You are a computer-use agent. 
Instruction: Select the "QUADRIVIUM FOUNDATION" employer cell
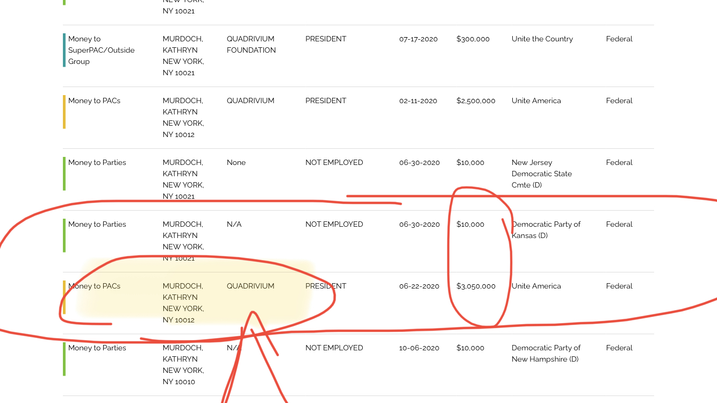coord(251,45)
